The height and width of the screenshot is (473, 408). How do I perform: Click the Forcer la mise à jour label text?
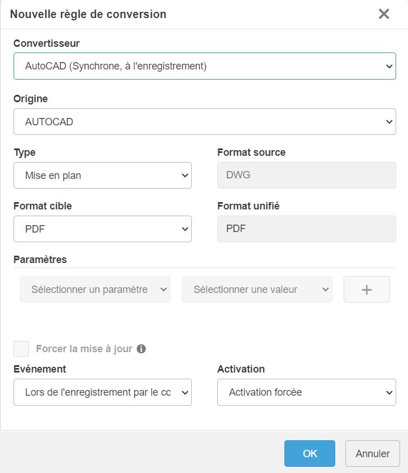pos(84,349)
